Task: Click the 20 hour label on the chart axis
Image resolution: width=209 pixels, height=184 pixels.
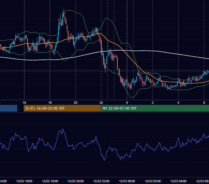Action: tap(76, 103)
